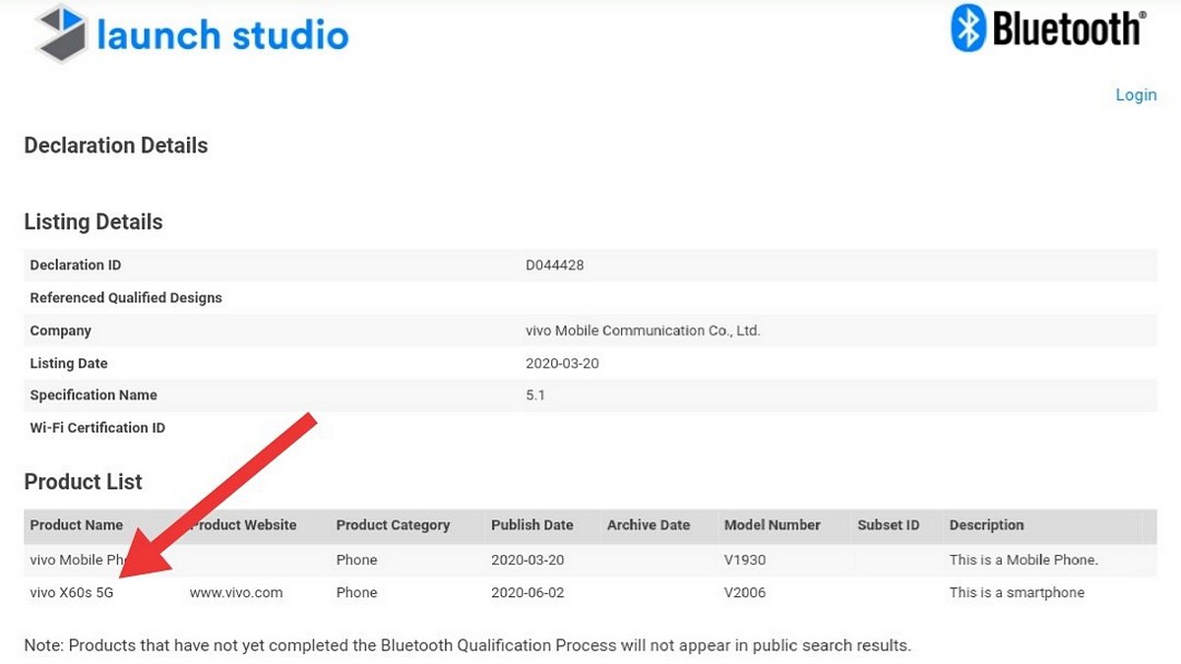Viewport: 1181px width, 664px height.
Task: Open the Login link
Action: [1136, 94]
